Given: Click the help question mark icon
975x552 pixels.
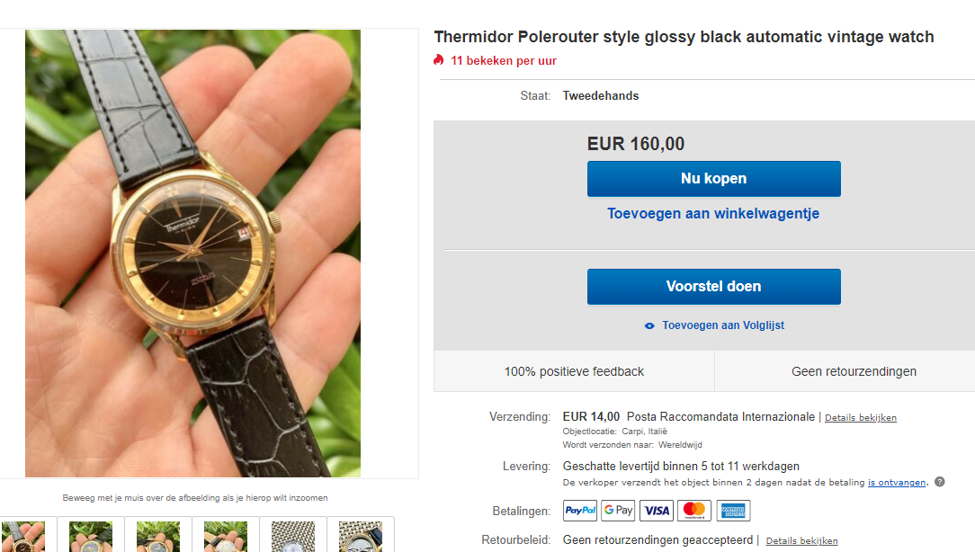Looking at the screenshot, I should [x=940, y=482].
